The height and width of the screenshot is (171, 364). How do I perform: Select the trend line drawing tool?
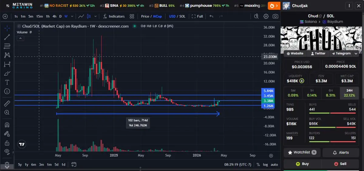7,37
